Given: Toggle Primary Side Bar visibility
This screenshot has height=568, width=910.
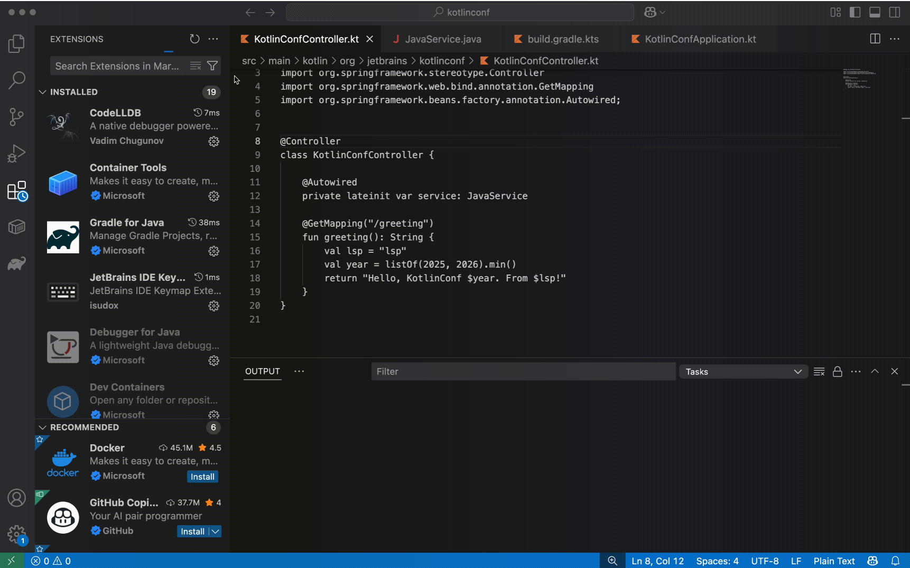Looking at the screenshot, I should tap(855, 12).
